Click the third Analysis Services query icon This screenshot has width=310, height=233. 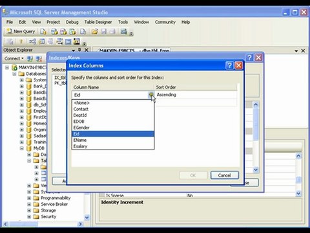(x=72, y=32)
